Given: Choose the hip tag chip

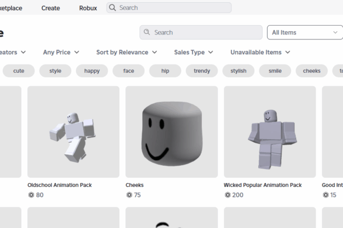Looking at the screenshot, I should [165, 71].
